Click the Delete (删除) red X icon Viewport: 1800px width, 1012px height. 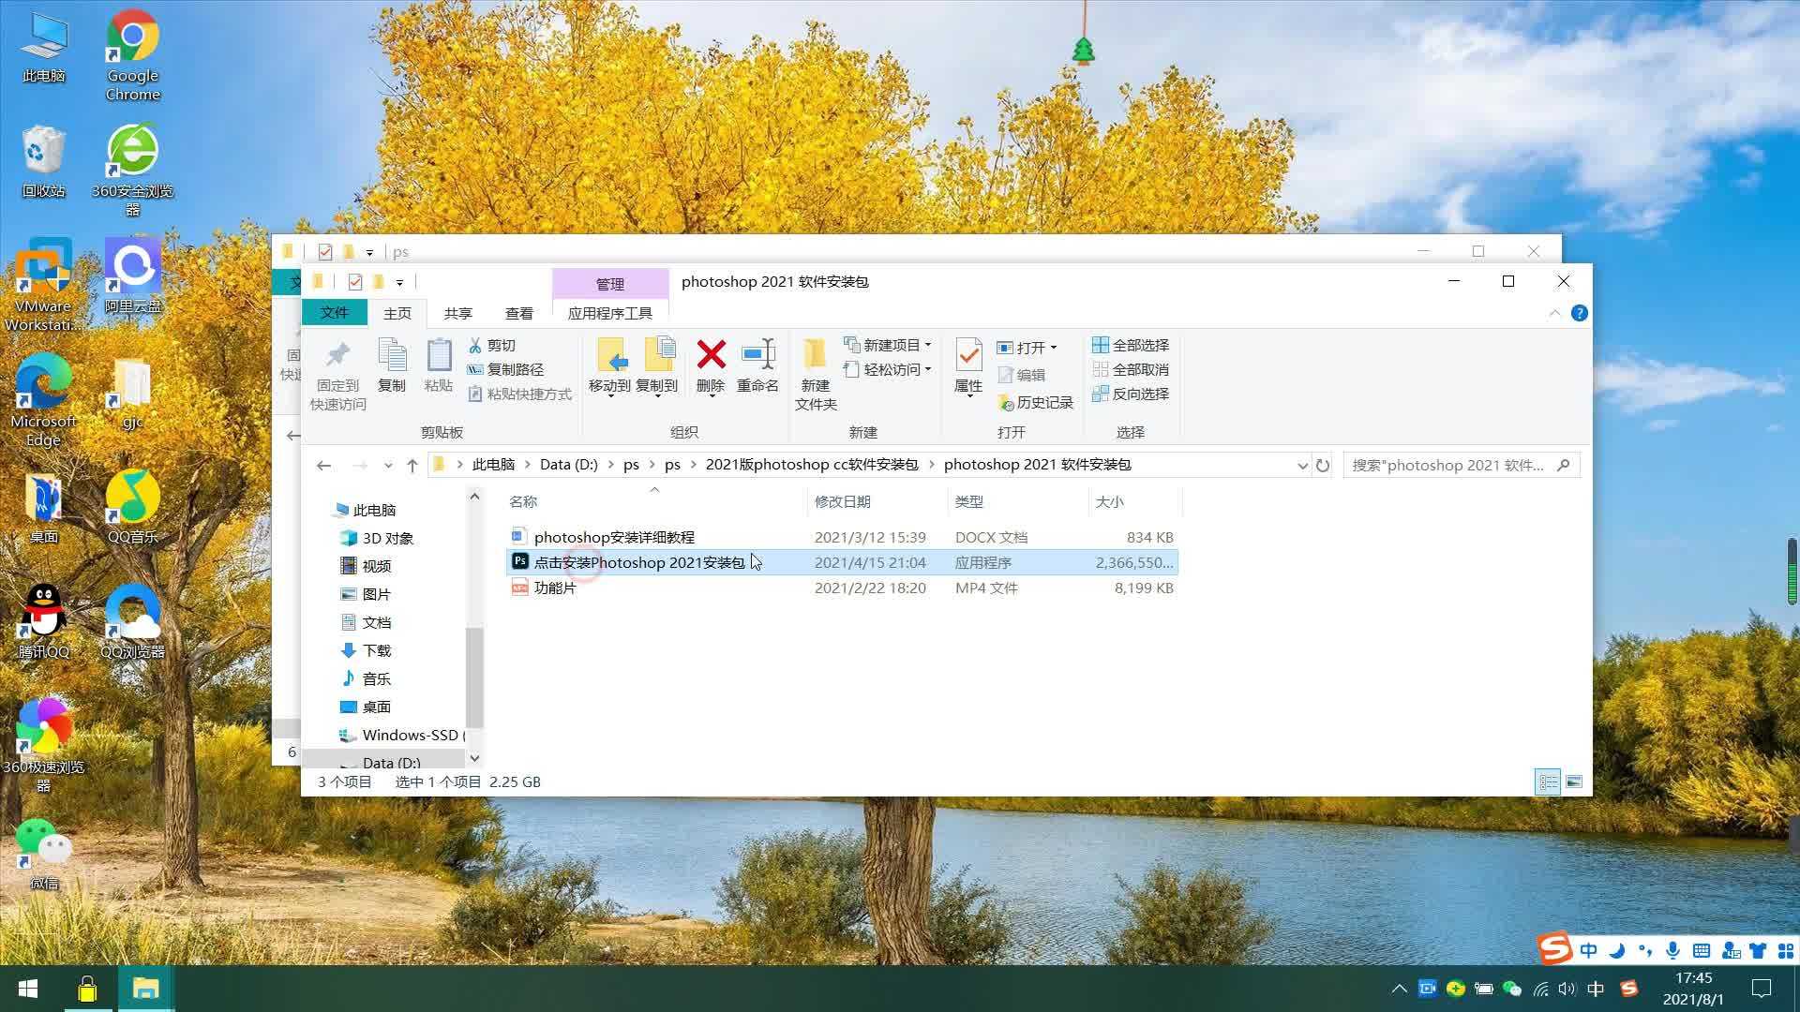[711, 355]
